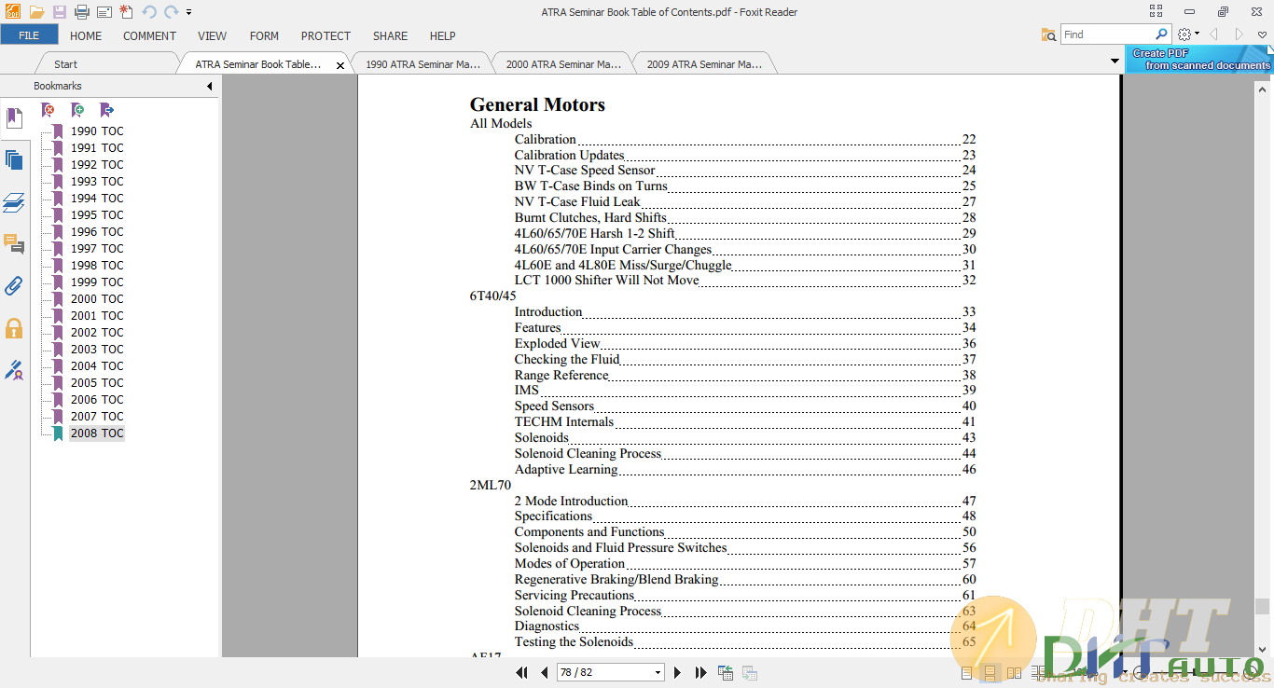Image resolution: width=1274 pixels, height=688 pixels.
Task: Click the Delete bookmark icon
Action: 48,110
